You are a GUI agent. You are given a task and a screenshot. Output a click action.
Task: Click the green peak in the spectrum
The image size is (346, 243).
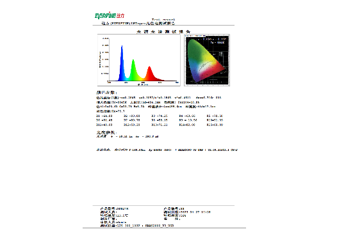(x=133, y=70)
